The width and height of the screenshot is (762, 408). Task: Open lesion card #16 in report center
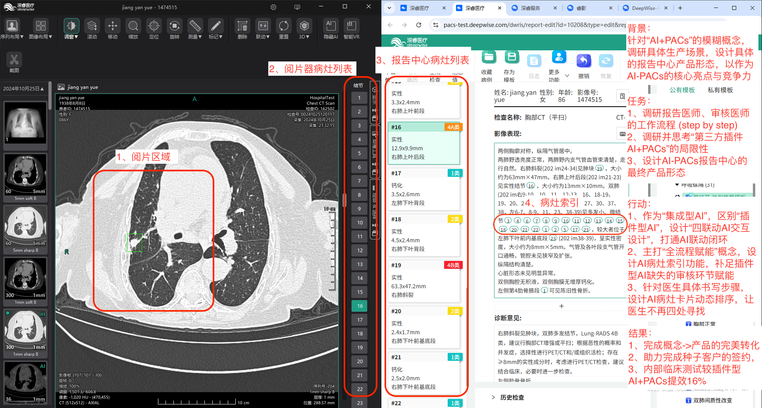pos(424,143)
